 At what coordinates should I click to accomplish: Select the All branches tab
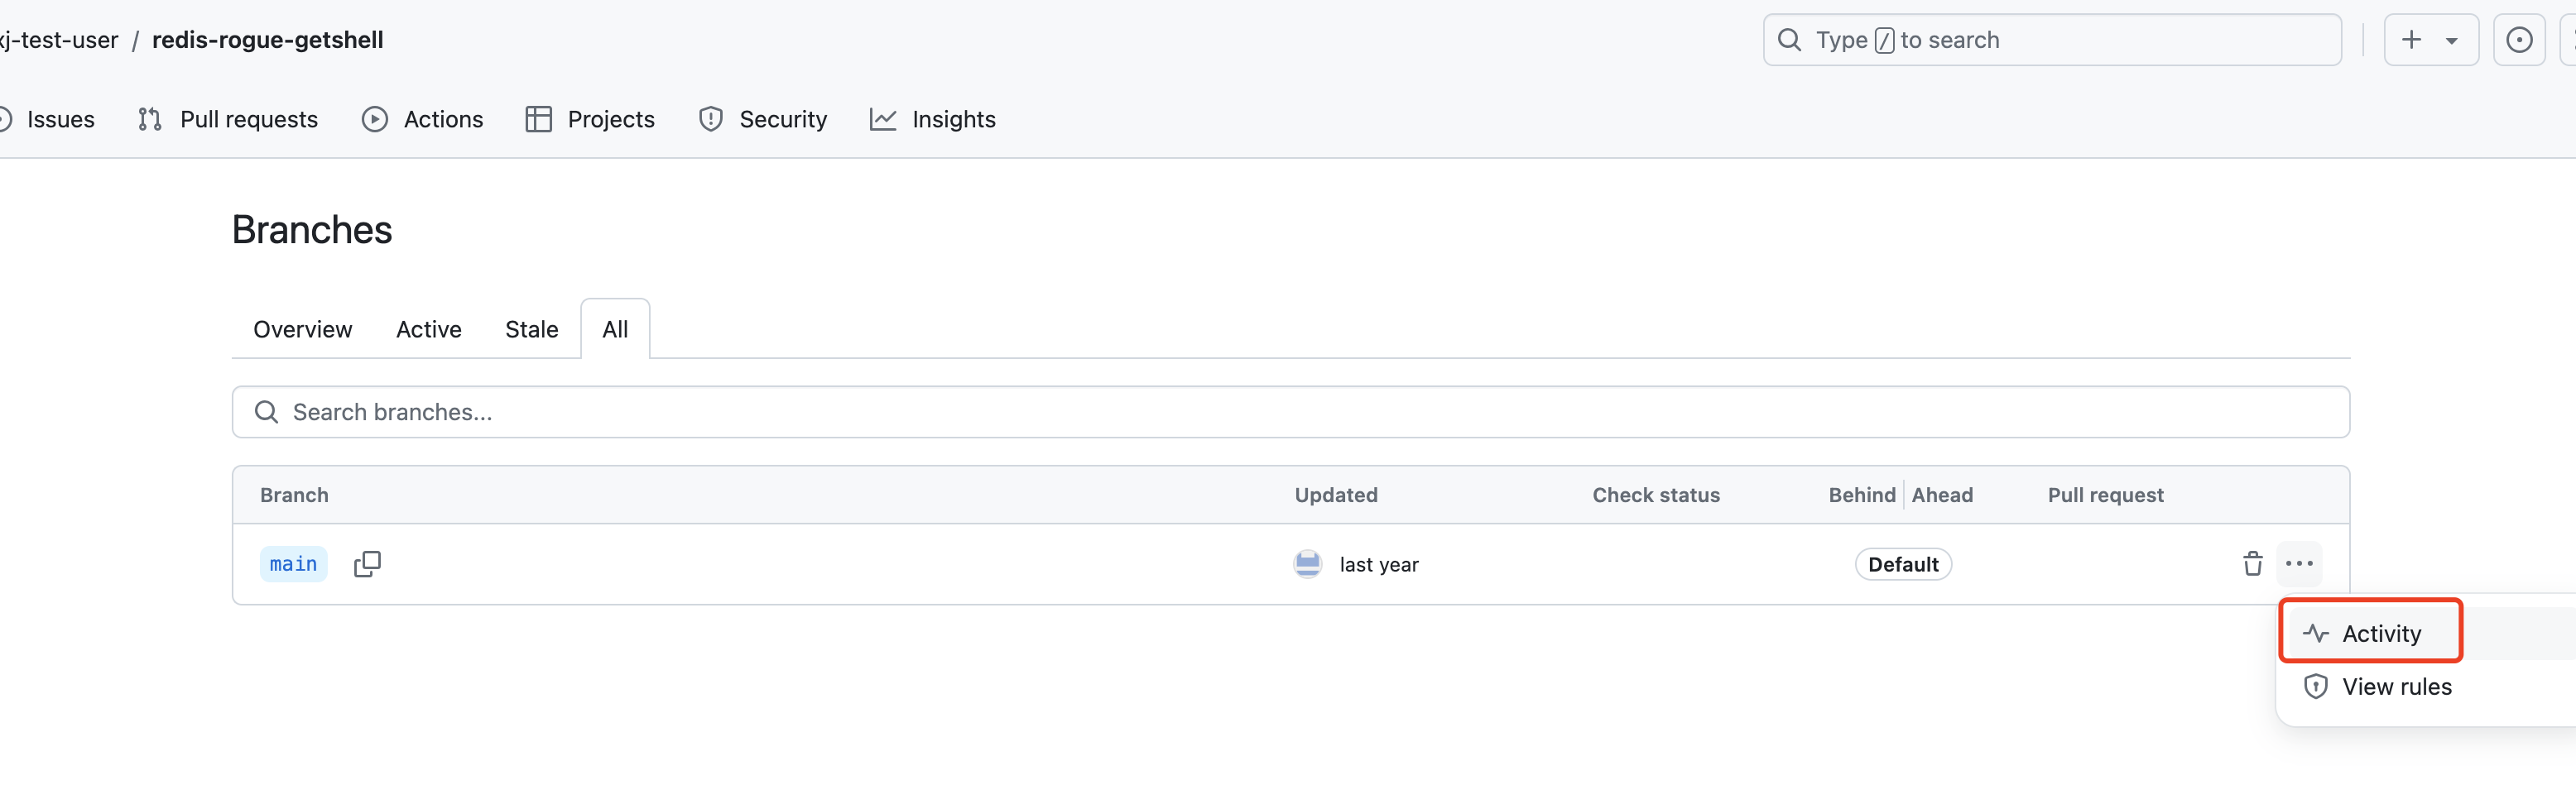616,329
